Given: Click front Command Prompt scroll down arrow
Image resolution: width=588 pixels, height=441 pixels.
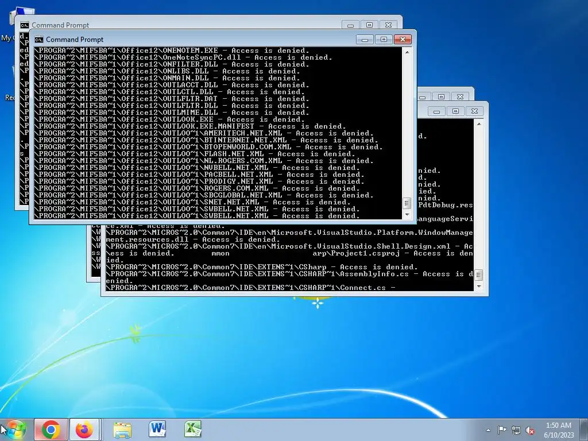Looking at the screenshot, I should pos(407,215).
